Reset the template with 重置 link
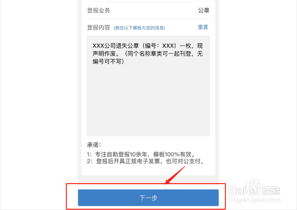297x210 pixels. pos(203,27)
